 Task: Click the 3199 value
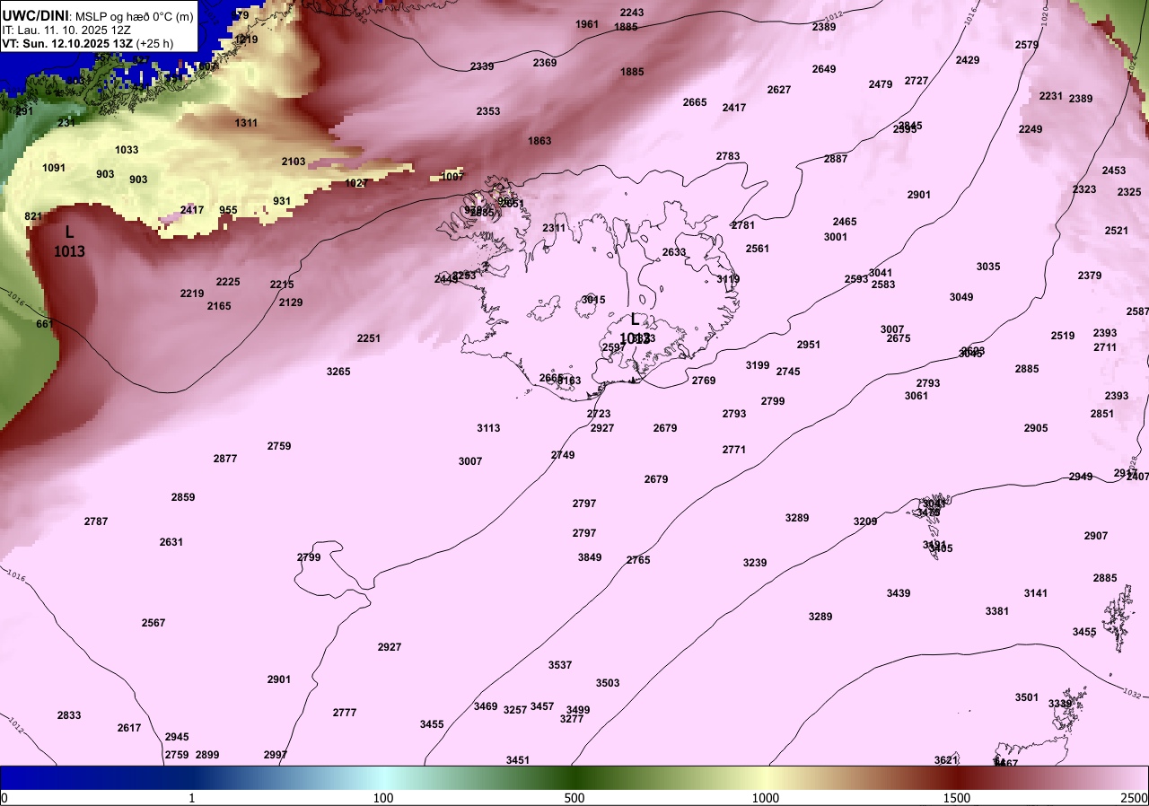point(758,365)
